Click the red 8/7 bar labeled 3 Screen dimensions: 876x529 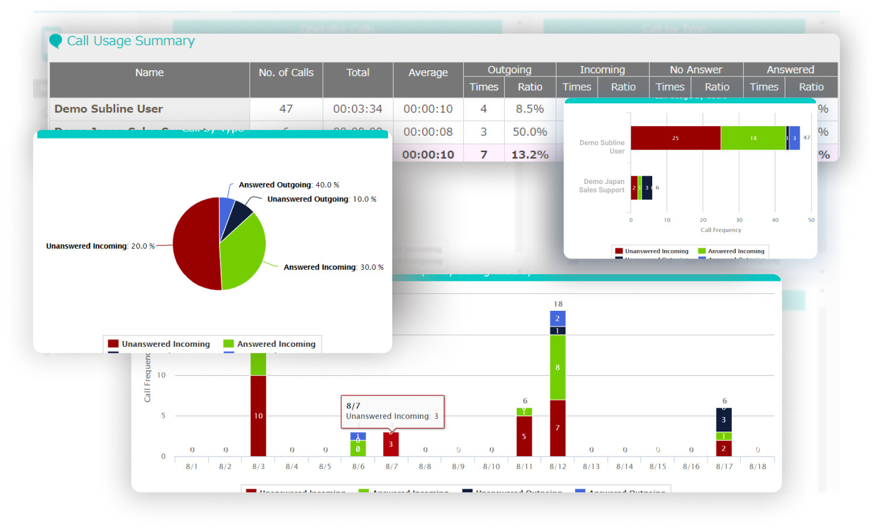(x=391, y=444)
